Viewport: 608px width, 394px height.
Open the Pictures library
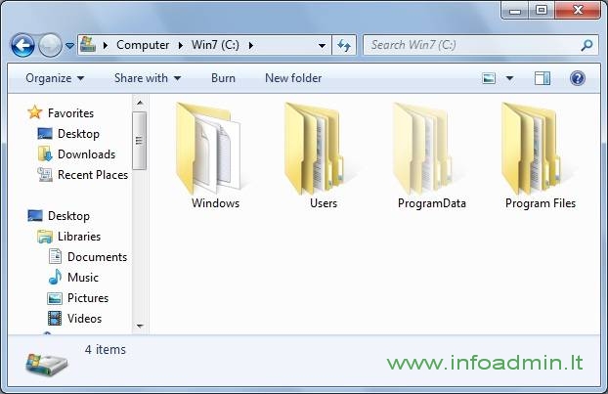(88, 298)
